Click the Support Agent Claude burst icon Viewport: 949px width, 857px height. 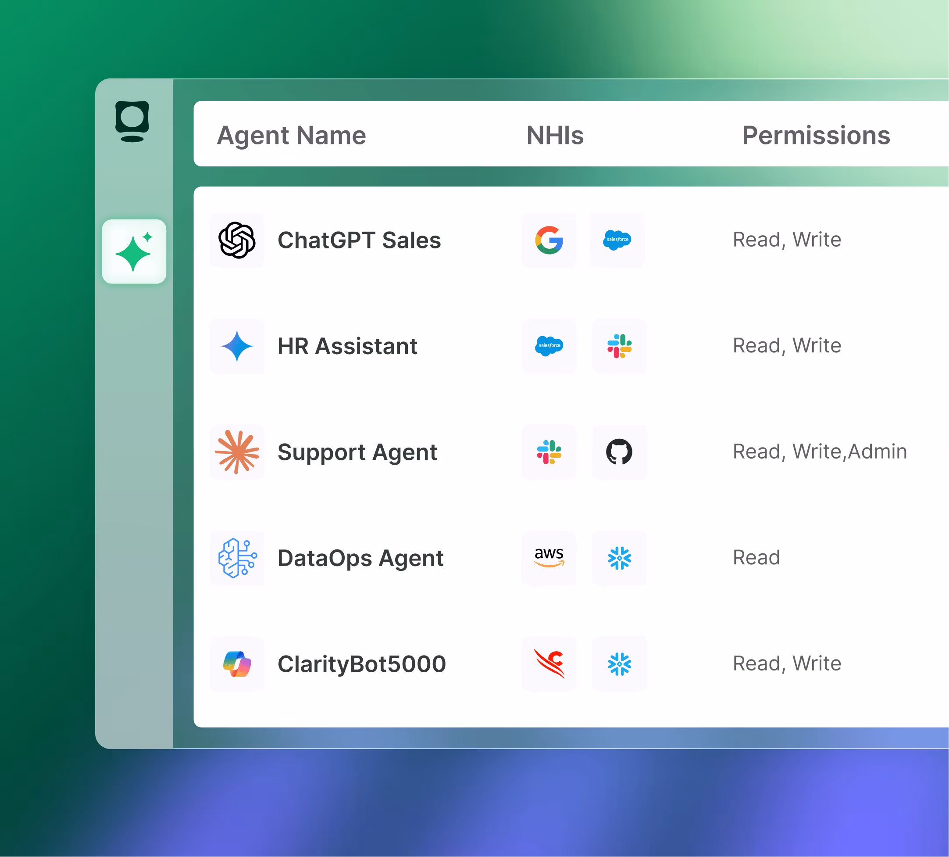coord(237,452)
